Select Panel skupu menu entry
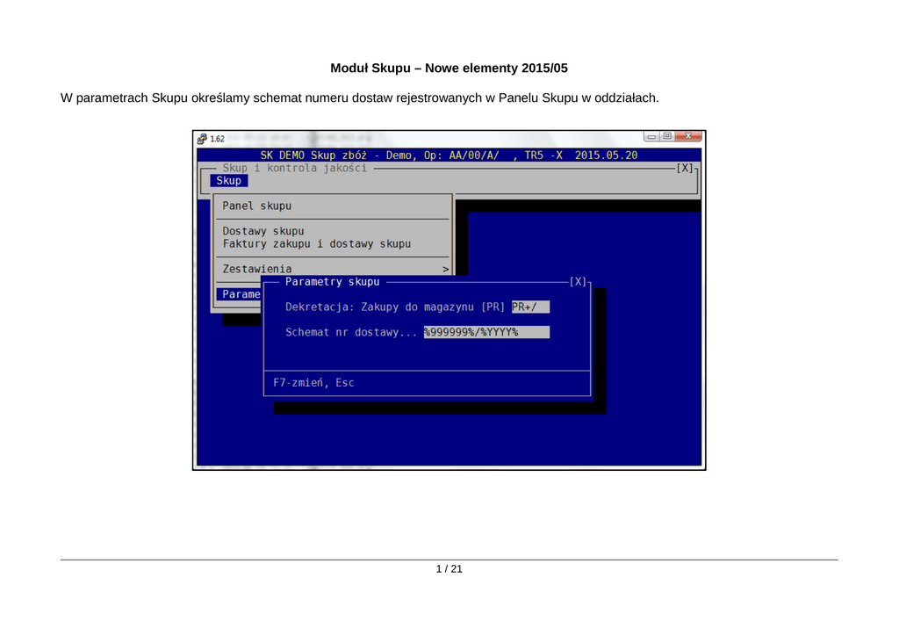899x636 pixels. pyautogui.click(x=256, y=206)
